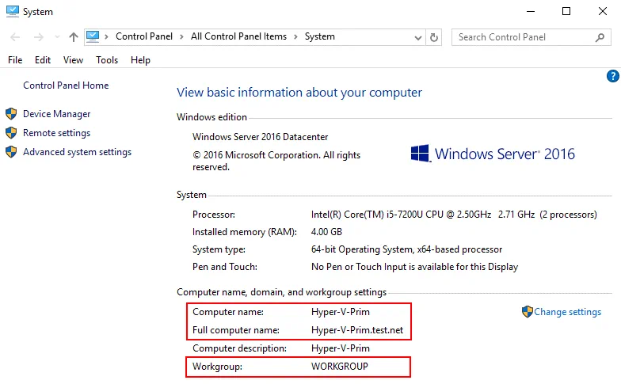
Task: Click the blue Help question mark icon
Action: coord(612,76)
